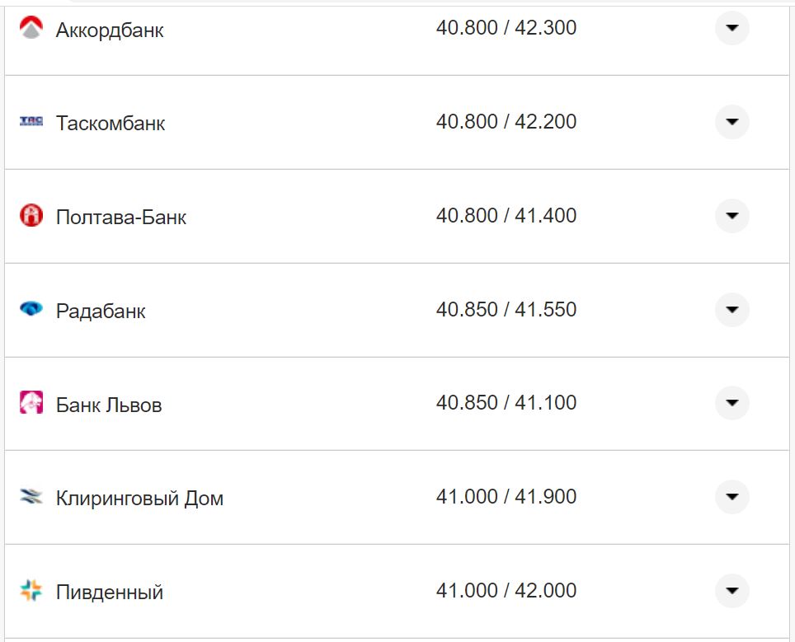Select the Банк Львов name
The width and height of the screenshot is (795, 642).
point(108,404)
